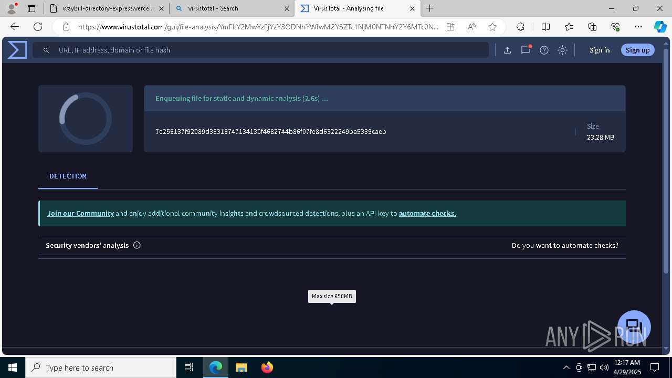
Task: Open the Windows notification center
Action: (655, 367)
